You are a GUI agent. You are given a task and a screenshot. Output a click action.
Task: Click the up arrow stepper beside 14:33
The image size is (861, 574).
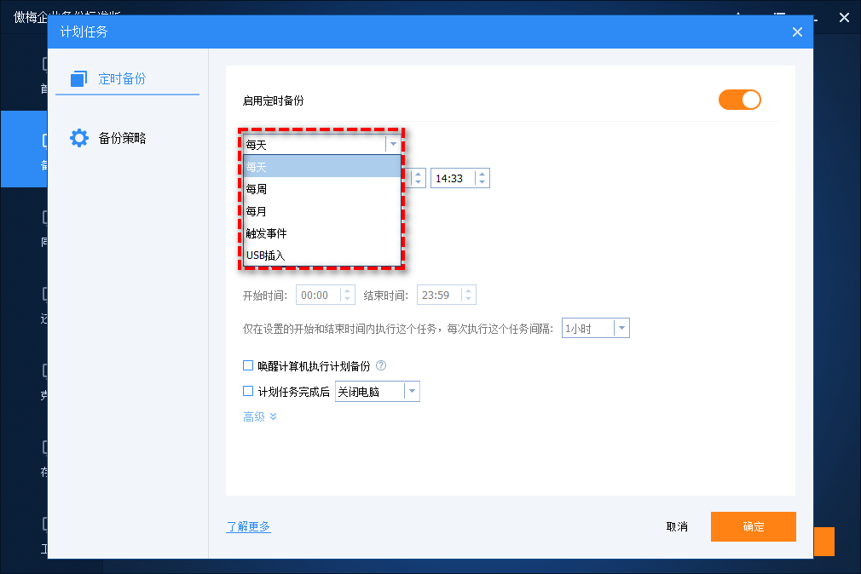pyautogui.click(x=482, y=174)
